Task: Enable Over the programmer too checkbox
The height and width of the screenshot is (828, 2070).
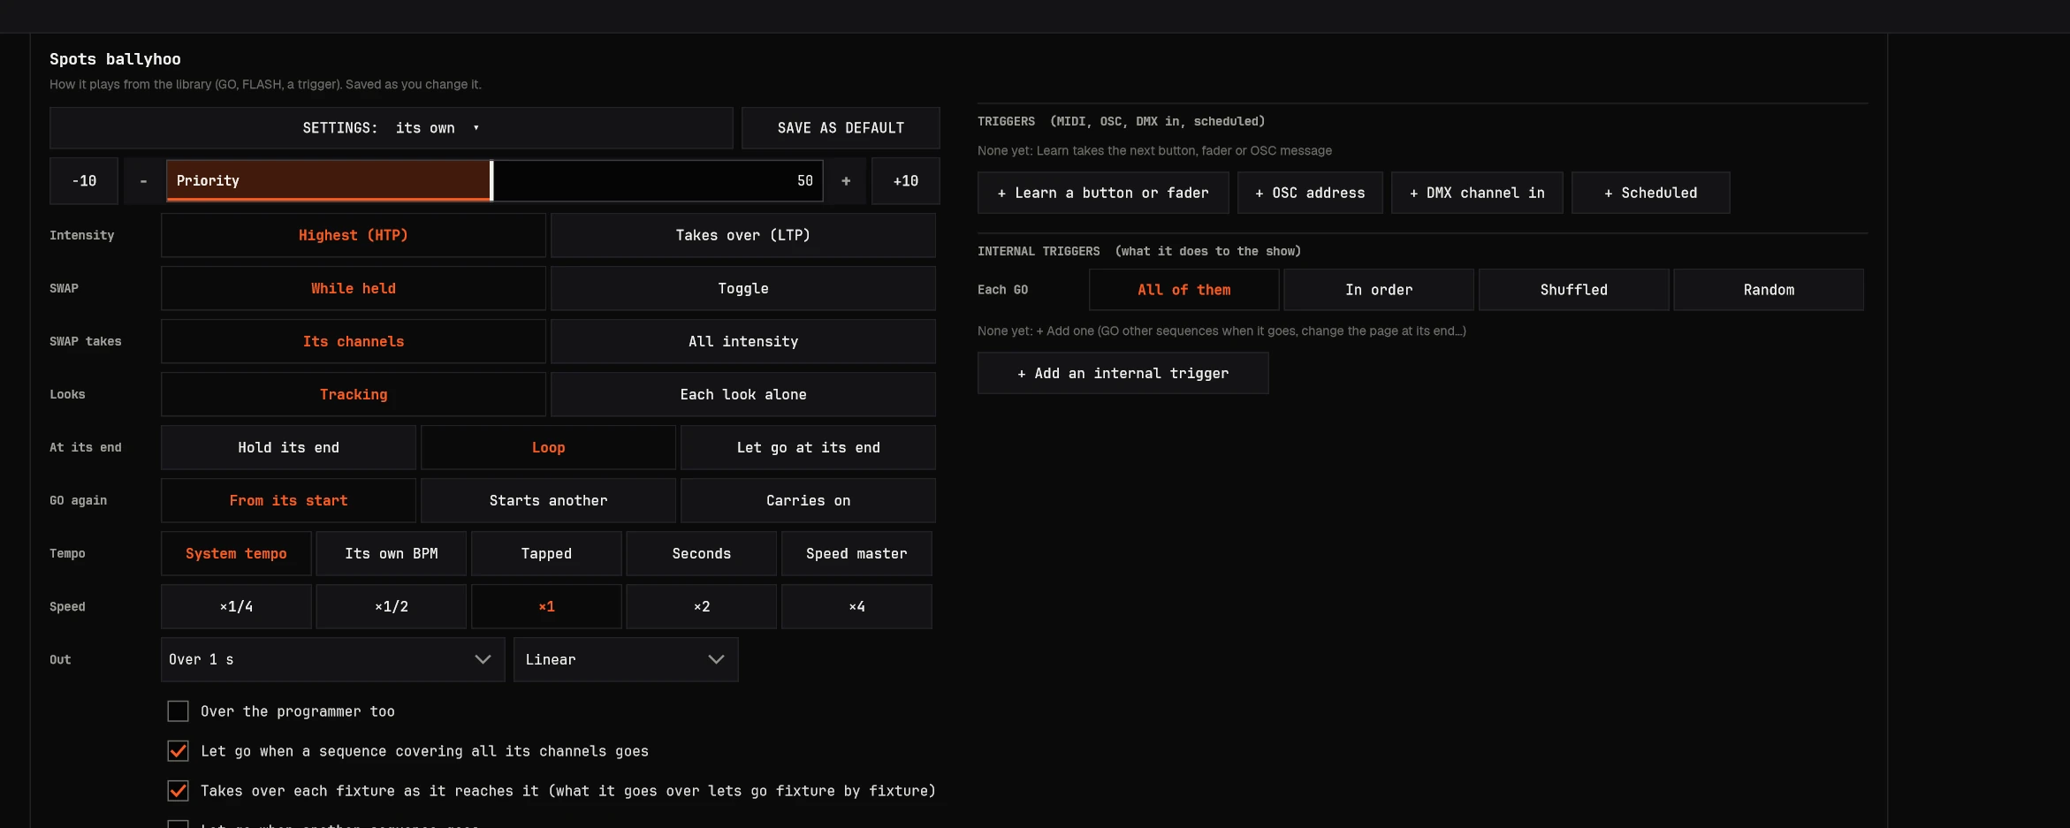Action: click(178, 711)
